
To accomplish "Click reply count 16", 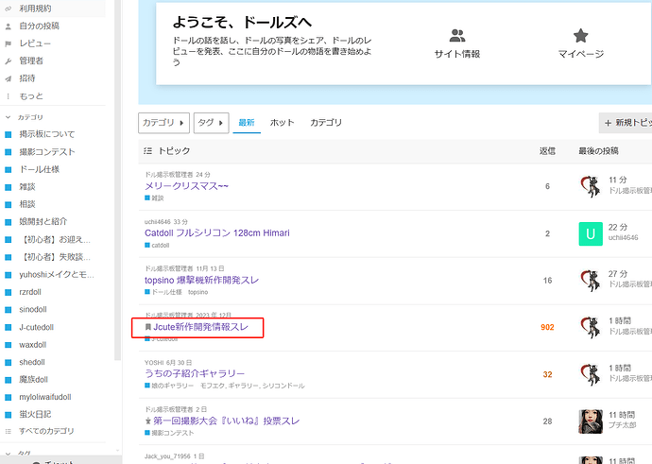I will (x=547, y=281).
